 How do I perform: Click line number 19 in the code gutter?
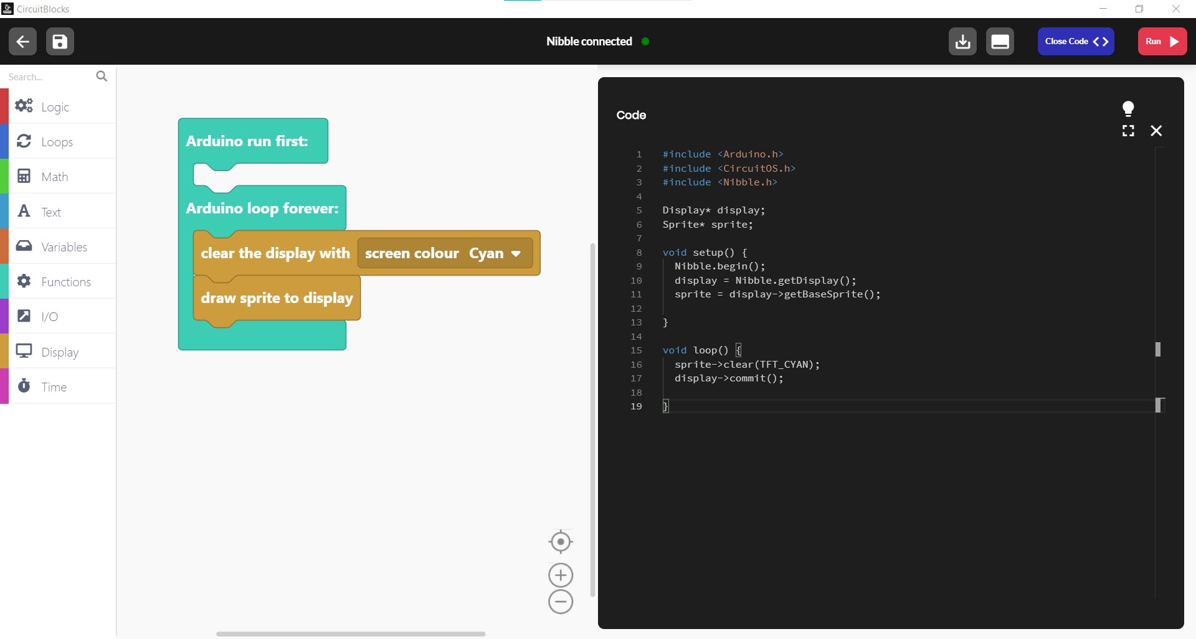click(x=636, y=406)
